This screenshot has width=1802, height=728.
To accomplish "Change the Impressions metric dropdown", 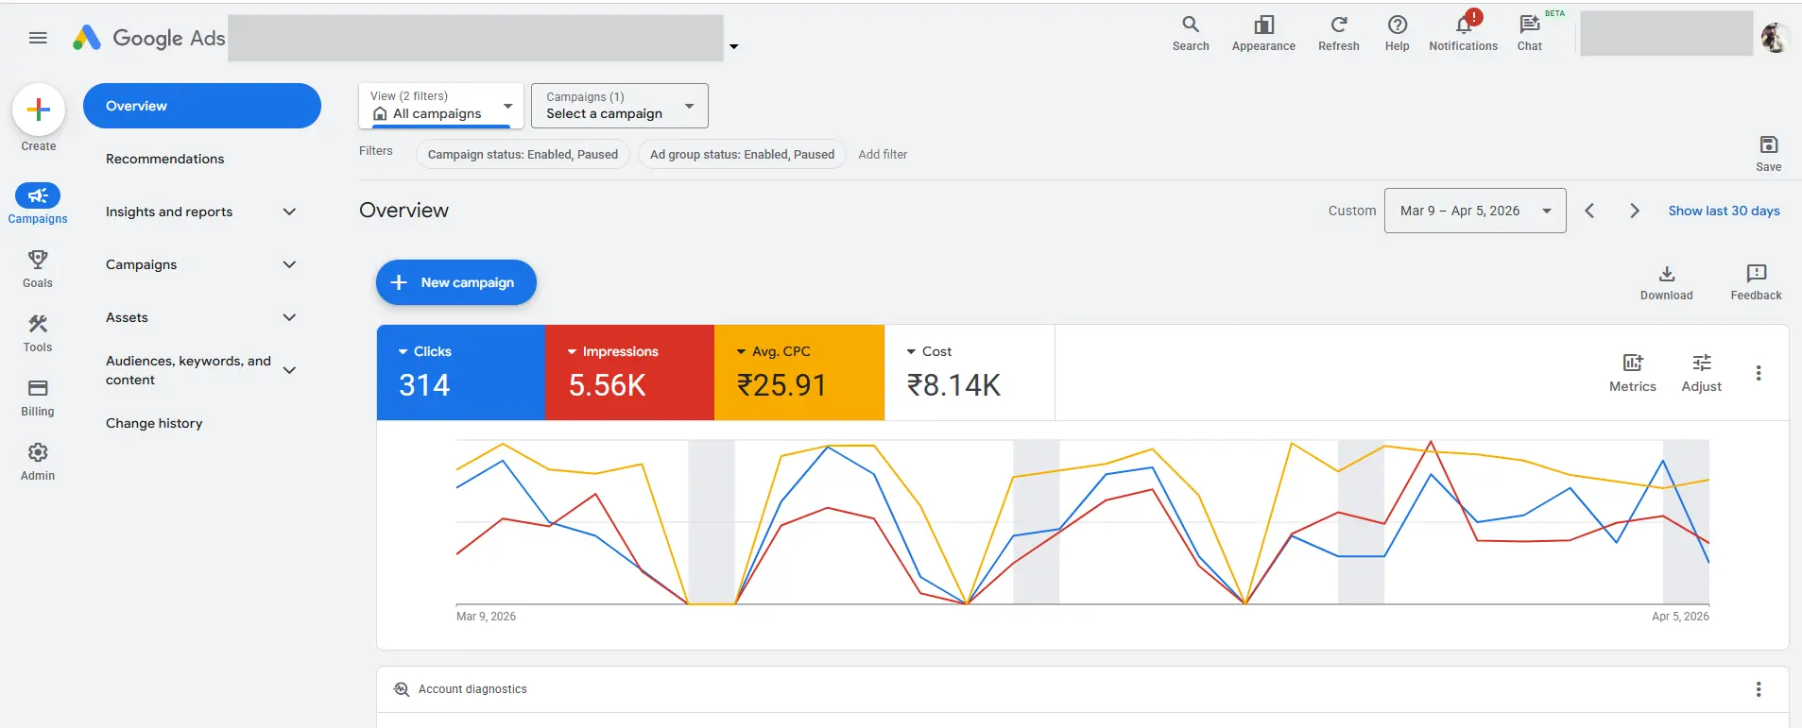I will pos(612,351).
